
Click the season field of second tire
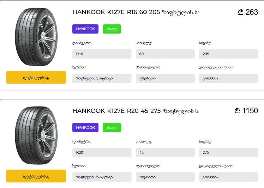[102, 177]
